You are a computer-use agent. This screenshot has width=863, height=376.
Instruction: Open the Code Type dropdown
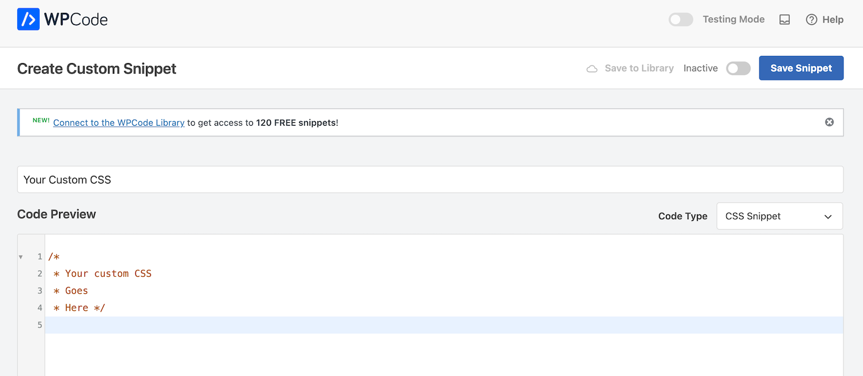point(779,216)
